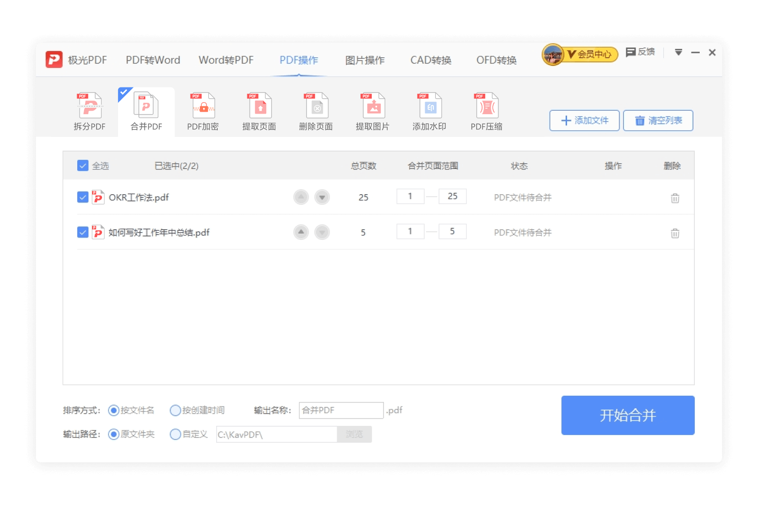The image size is (758, 505).
Task: Uncheck the 全选 select-all checkbox
Action: pos(83,166)
